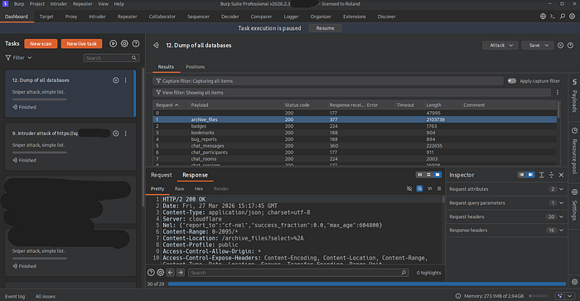Switch response view to Raw
580x301 pixels.
(179, 189)
